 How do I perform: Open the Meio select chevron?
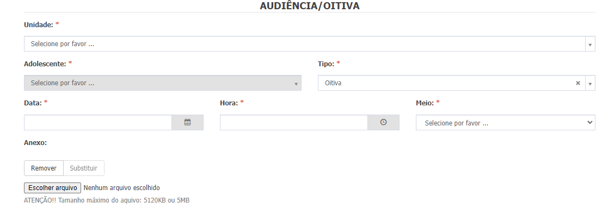590,123
